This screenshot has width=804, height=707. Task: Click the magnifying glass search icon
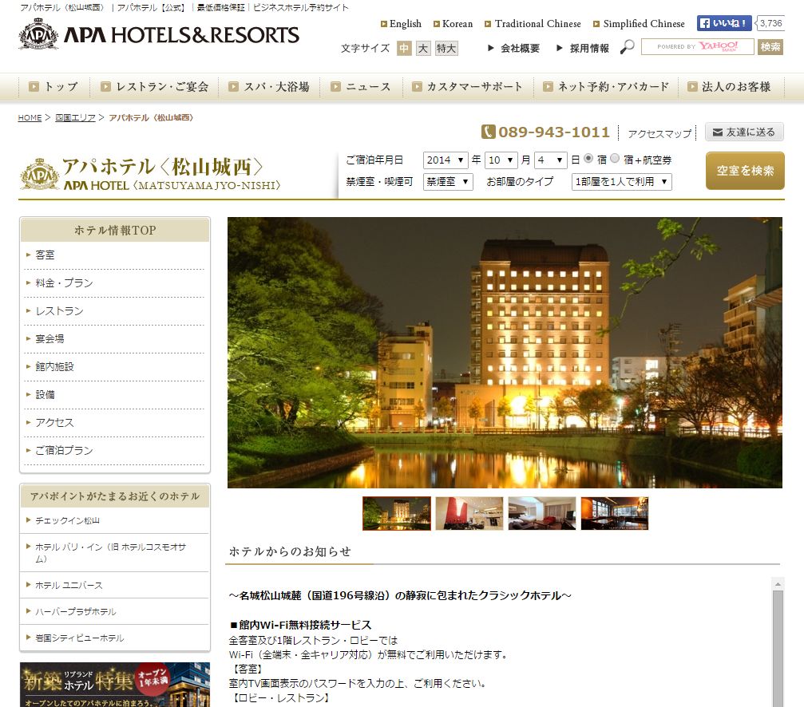point(628,48)
